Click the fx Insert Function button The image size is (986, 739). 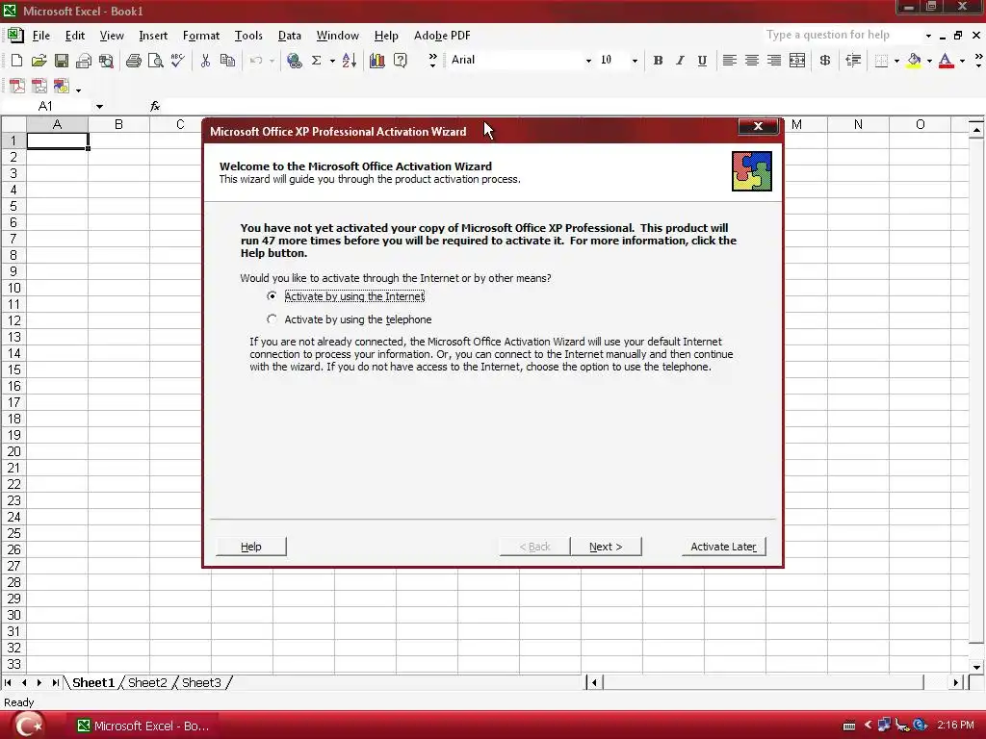(x=155, y=106)
